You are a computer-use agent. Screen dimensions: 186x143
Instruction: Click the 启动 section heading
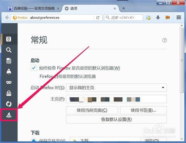tap(35, 60)
